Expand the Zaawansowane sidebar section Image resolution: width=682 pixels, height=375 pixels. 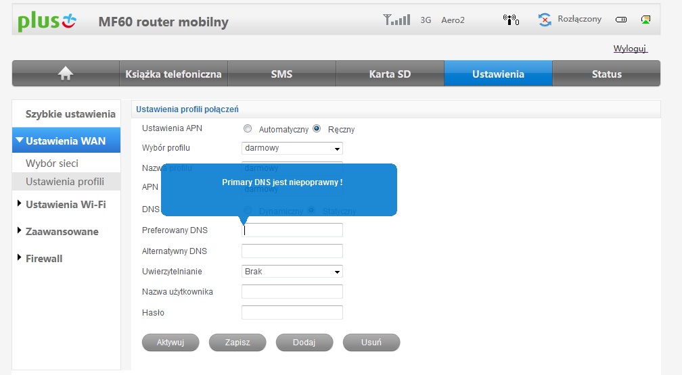(62, 231)
